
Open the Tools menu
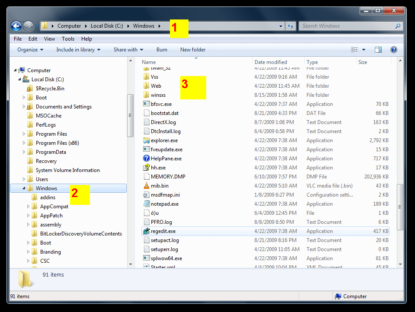(x=68, y=38)
